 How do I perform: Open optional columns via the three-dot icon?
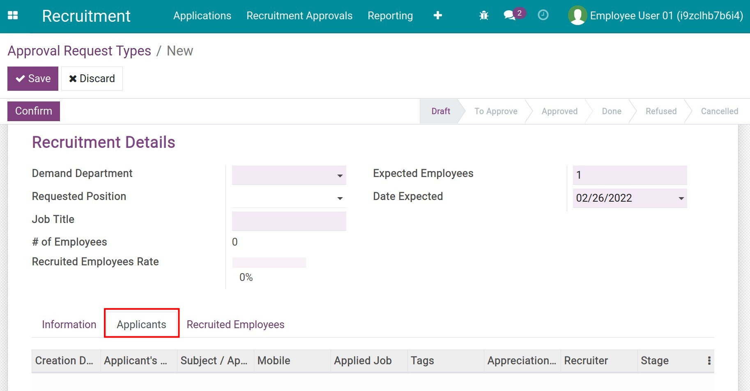point(709,361)
